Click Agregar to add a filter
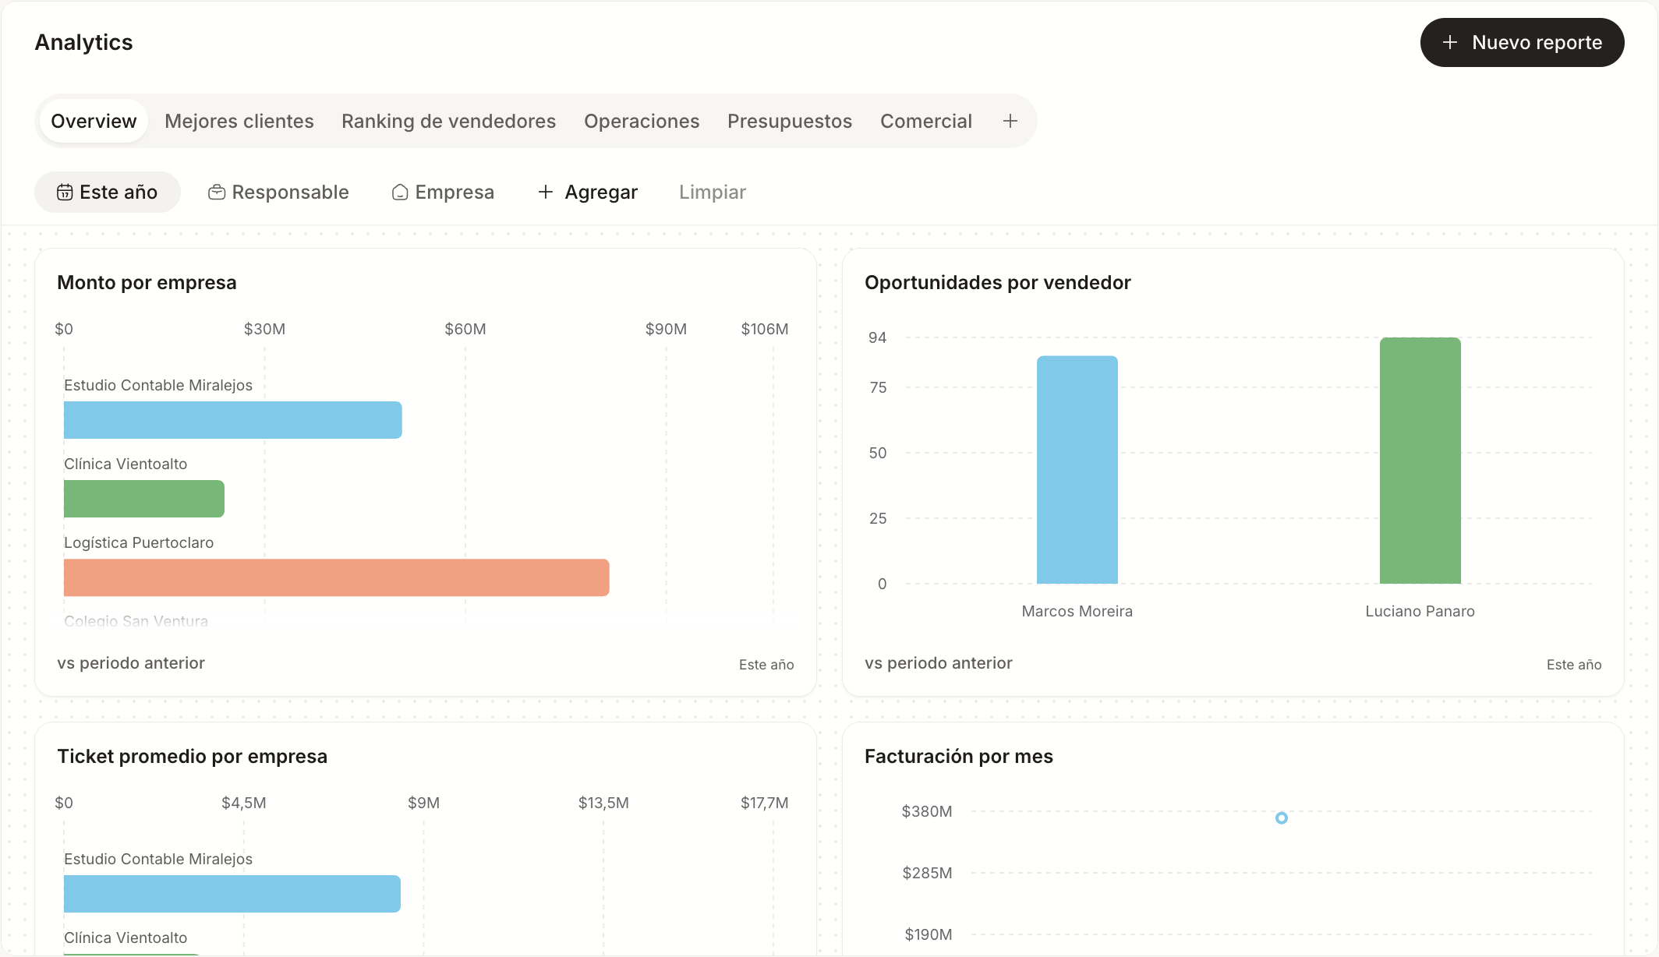 [x=588, y=192]
